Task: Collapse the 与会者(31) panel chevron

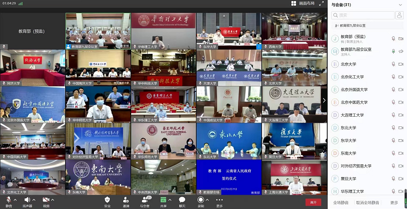Action: [400, 5]
